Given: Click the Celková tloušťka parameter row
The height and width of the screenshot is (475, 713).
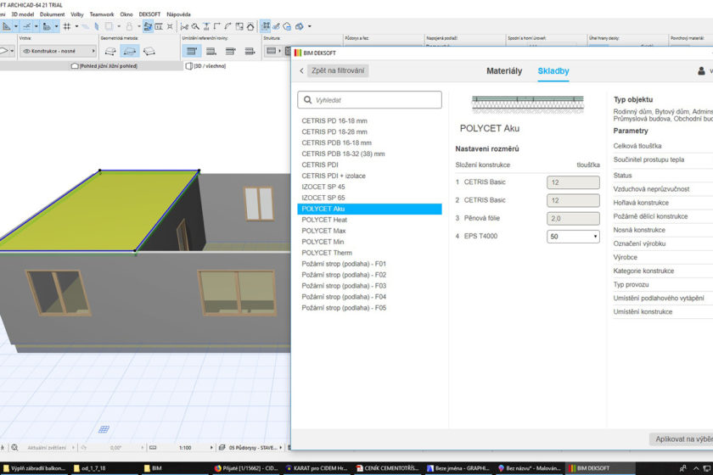Looking at the screenshot, I should click(x=663, y=146).
